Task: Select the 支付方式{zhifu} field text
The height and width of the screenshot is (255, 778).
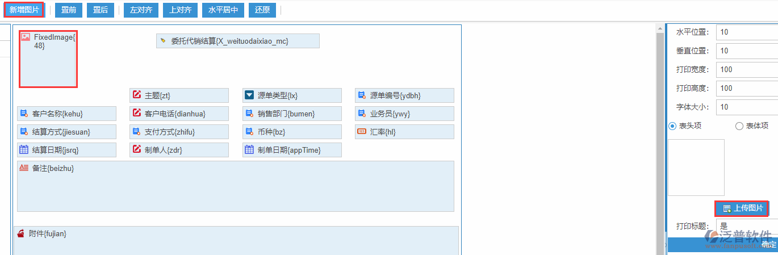Action: pyautogui.click(x=170, y=132)
